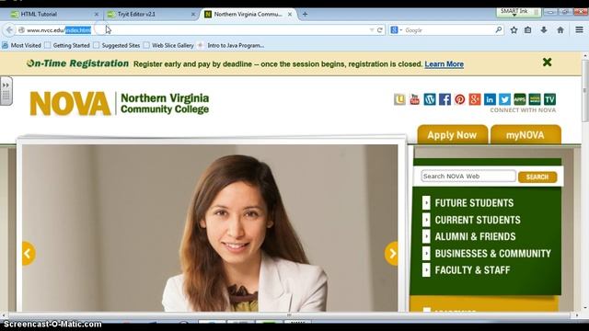Open the green TV icon

pos(549,99)
